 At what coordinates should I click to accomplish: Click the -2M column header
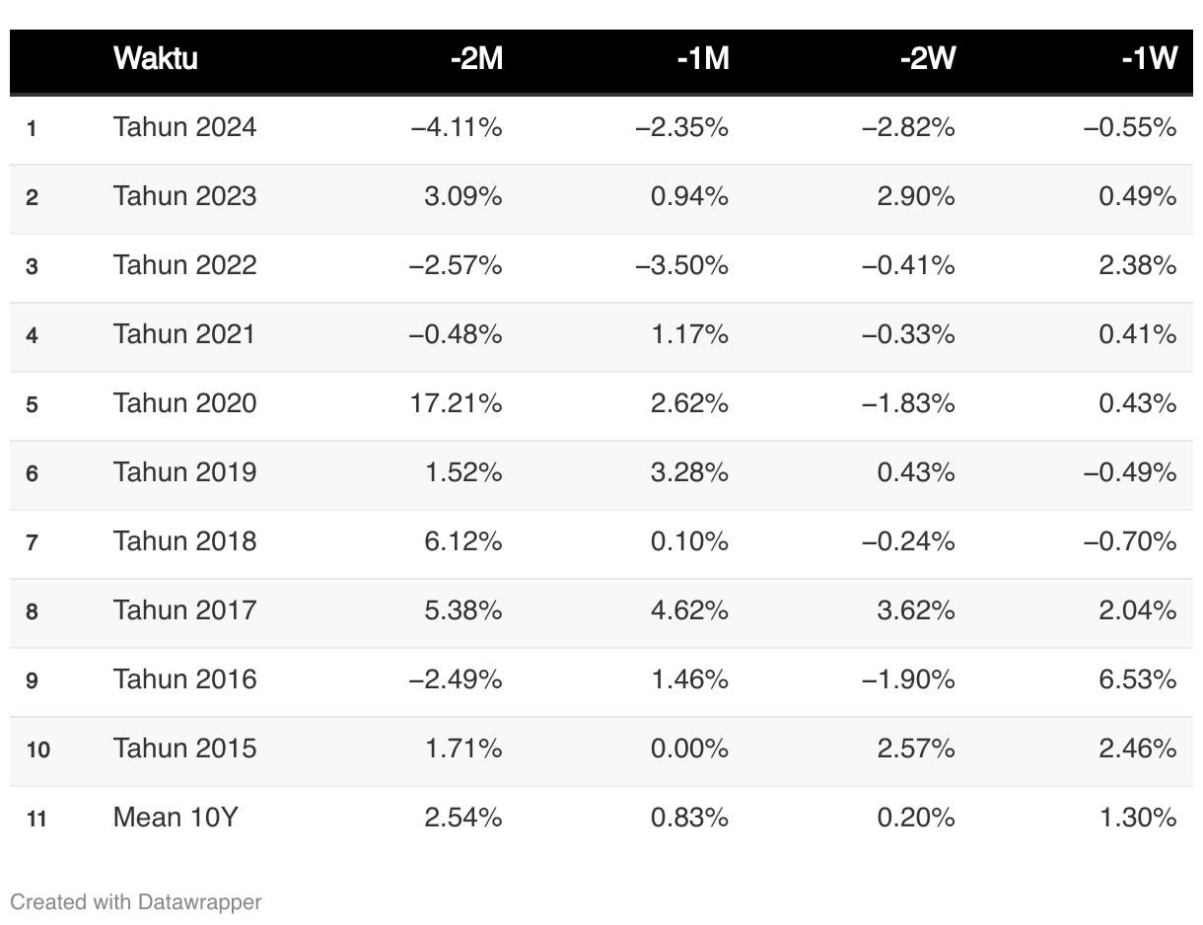coord(476,59)
